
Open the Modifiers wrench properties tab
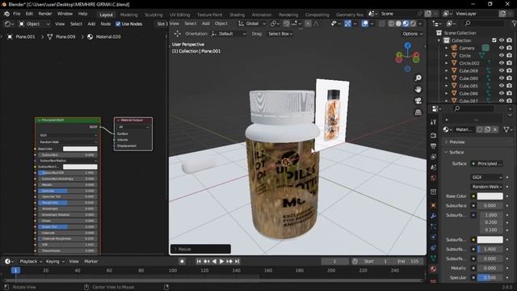(x=433, y=216)
